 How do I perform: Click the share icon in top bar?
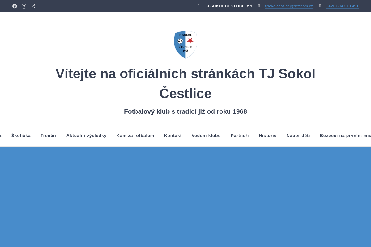33,6
